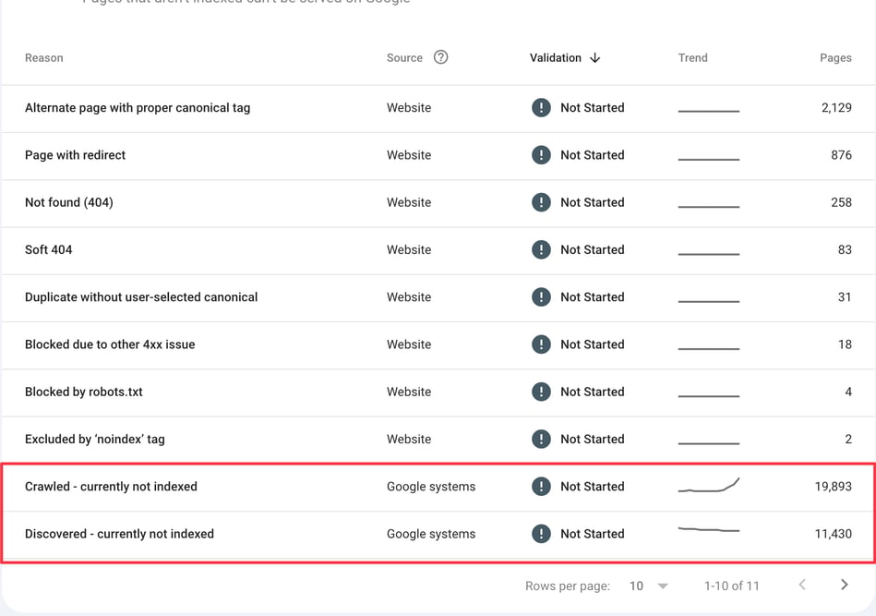
Task: Open Excluded by 'noindex' tag reason
Action: pyautogui.click(x=95, y=439)
